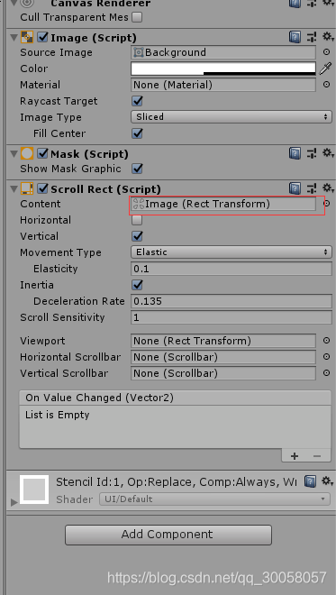This screenshot has height=595, width=336.
Task: Add event with plus button
Action: pyautogui.click(x=295, y=456)
